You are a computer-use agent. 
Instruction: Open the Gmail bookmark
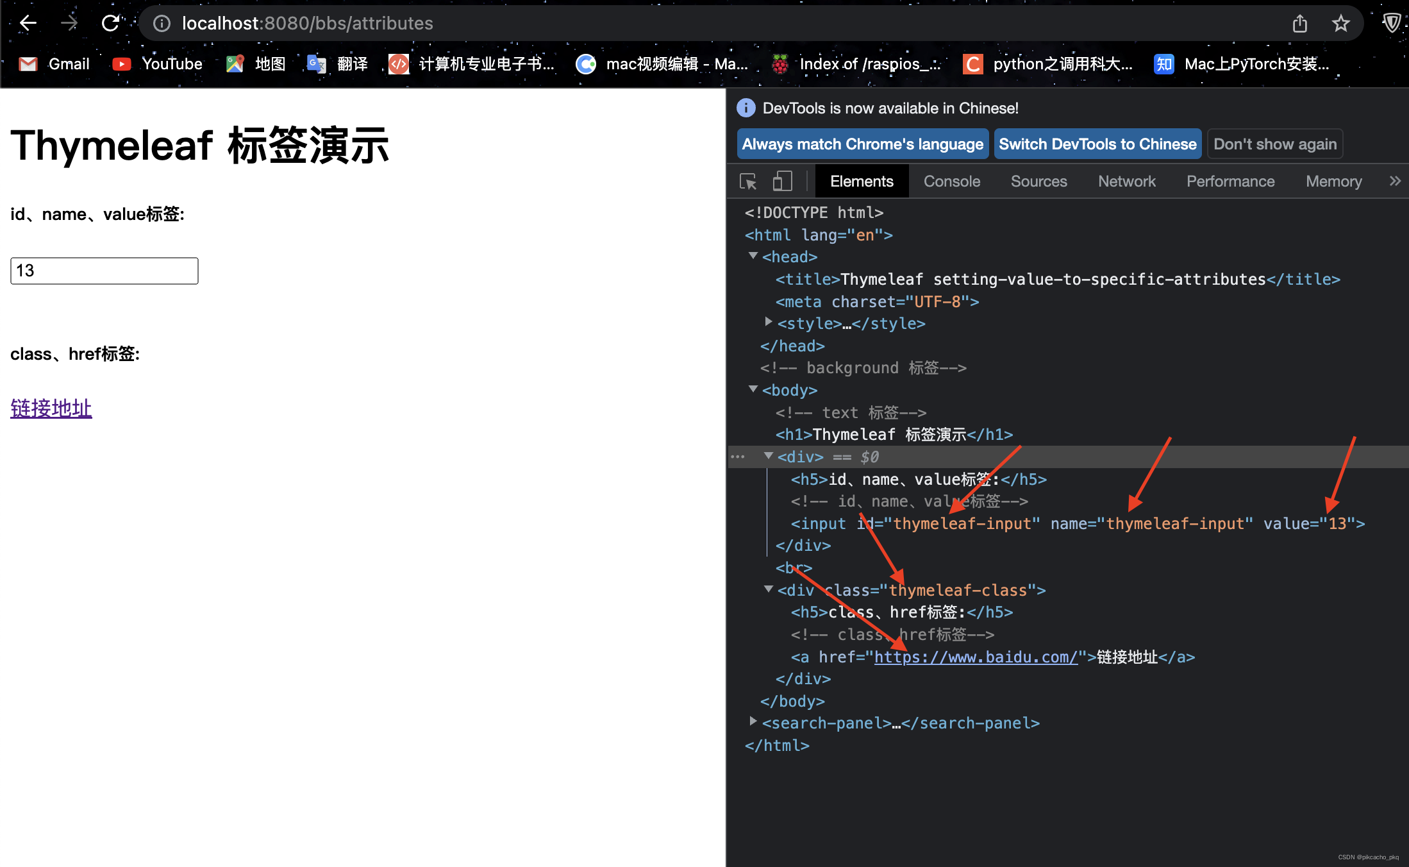[54, 63]
